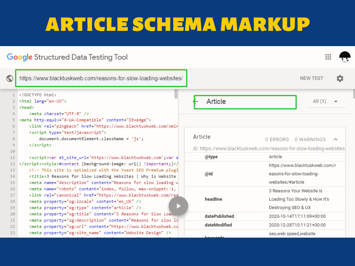Click 0 WARNINGS indicator

pyautogui.click(x=310, y=139)
